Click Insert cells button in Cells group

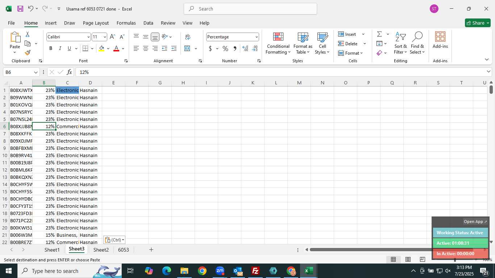point(348,34)
